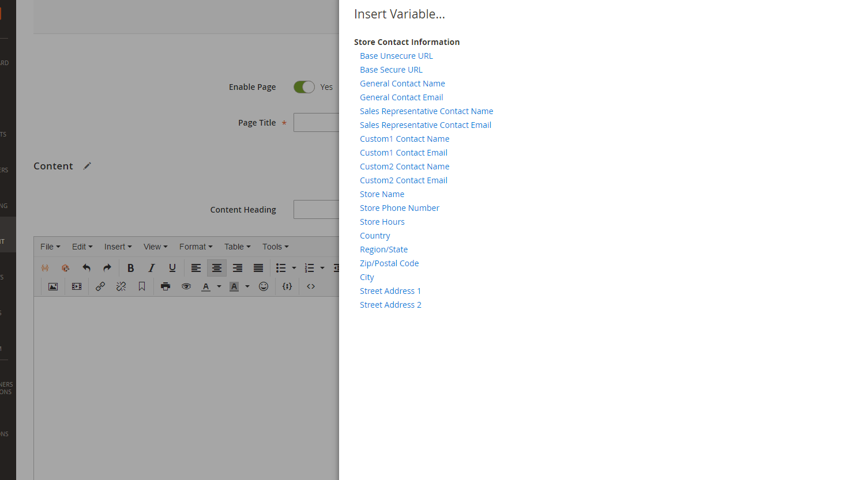Select General Contact Email variable
Screen dimensions: 861x480
(x=401, y=97)
